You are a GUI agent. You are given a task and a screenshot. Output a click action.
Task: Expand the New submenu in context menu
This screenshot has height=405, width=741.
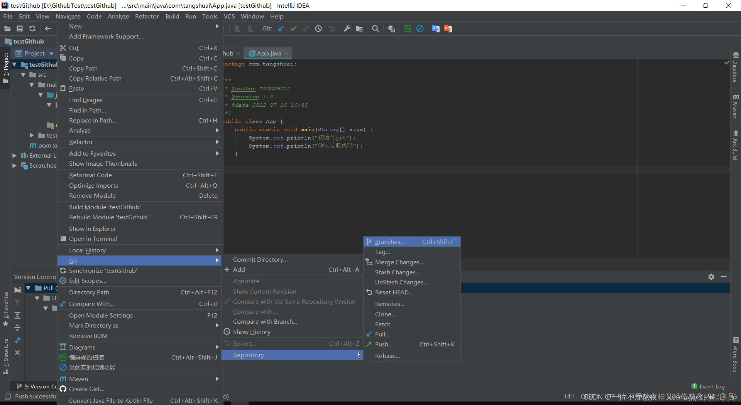[x=140, y=26]
